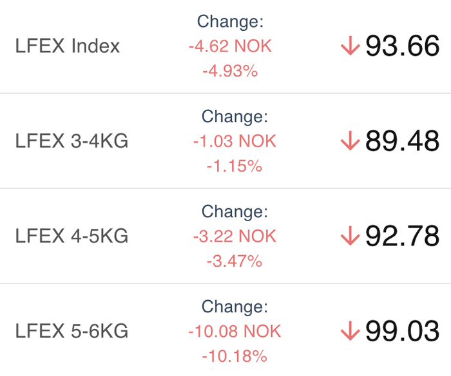Screen dimensions: 451x376
Task: Click the 99.03 price value
Action: (x=403, y=331)
